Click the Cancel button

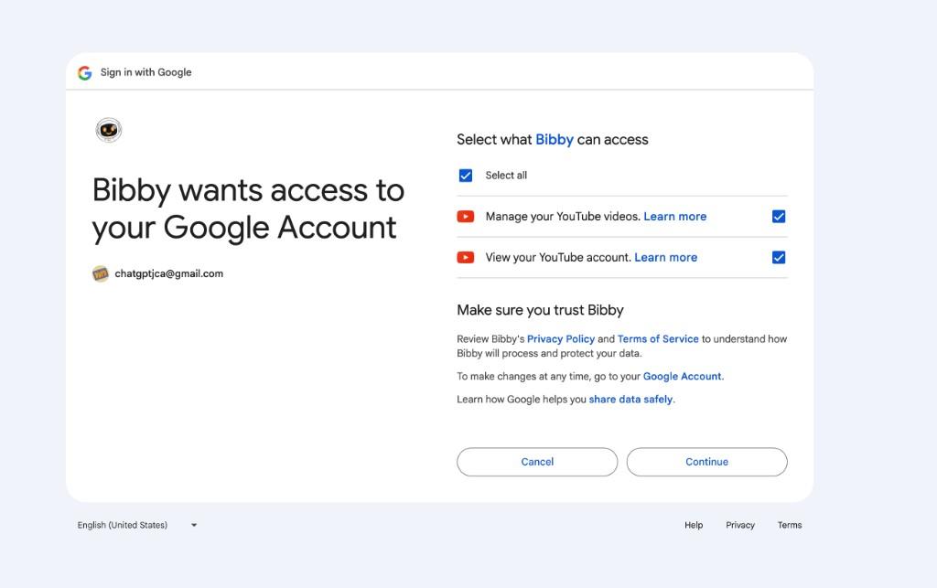[x=537, y=462]
